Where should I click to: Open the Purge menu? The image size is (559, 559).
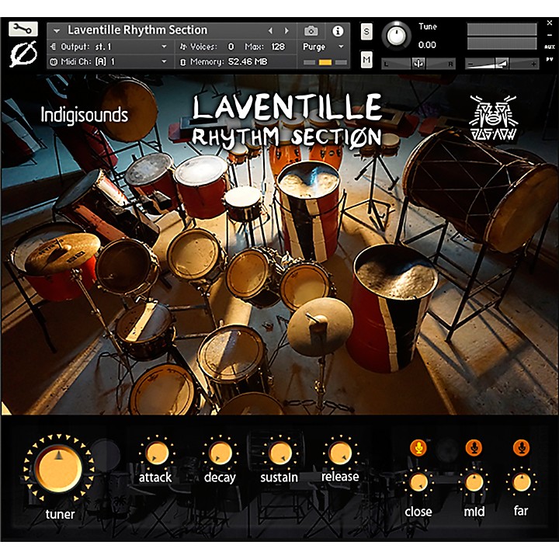click(x=322, y=47)
